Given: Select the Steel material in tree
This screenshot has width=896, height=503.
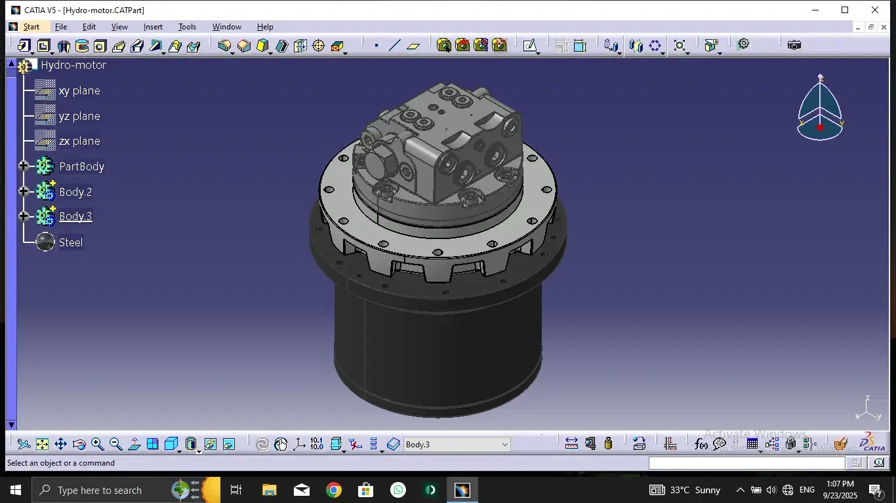Looking at the screenshot, I should pyautogui.click(x=71, y=242).
